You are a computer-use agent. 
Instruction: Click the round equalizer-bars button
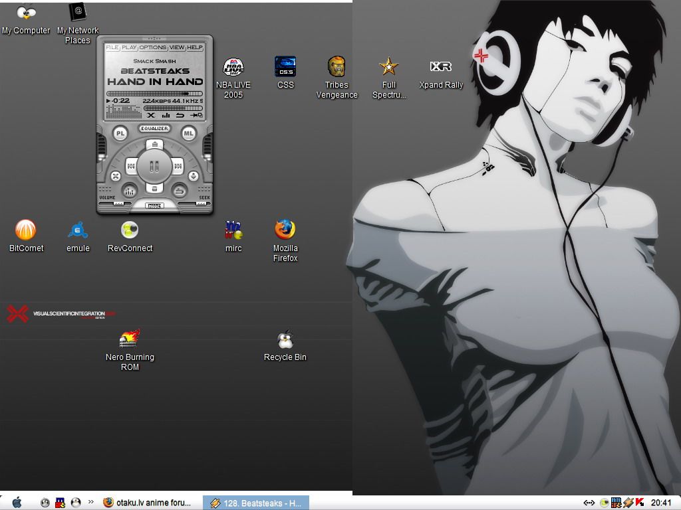130,191
